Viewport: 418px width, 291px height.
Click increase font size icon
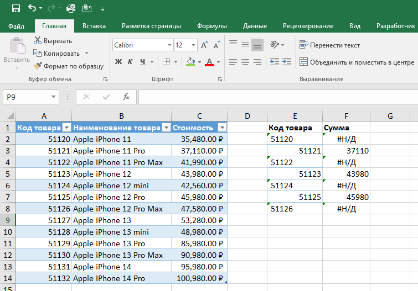[x=204, y=45]
